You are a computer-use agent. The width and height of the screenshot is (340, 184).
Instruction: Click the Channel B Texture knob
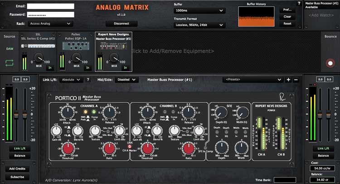pos(174,131)
